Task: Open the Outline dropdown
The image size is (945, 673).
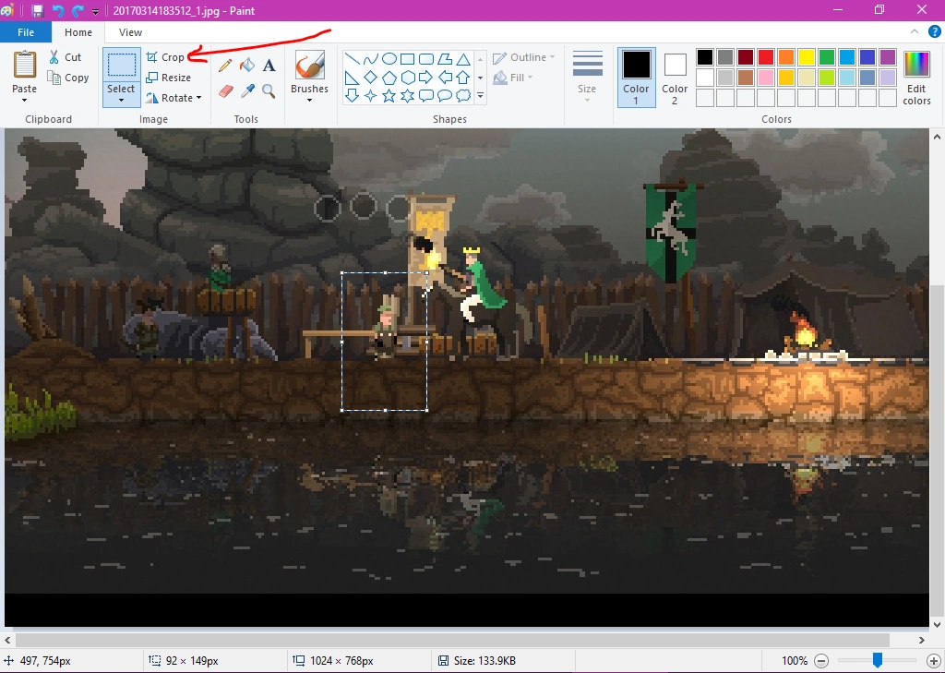Action: click(x=524, y=57)
